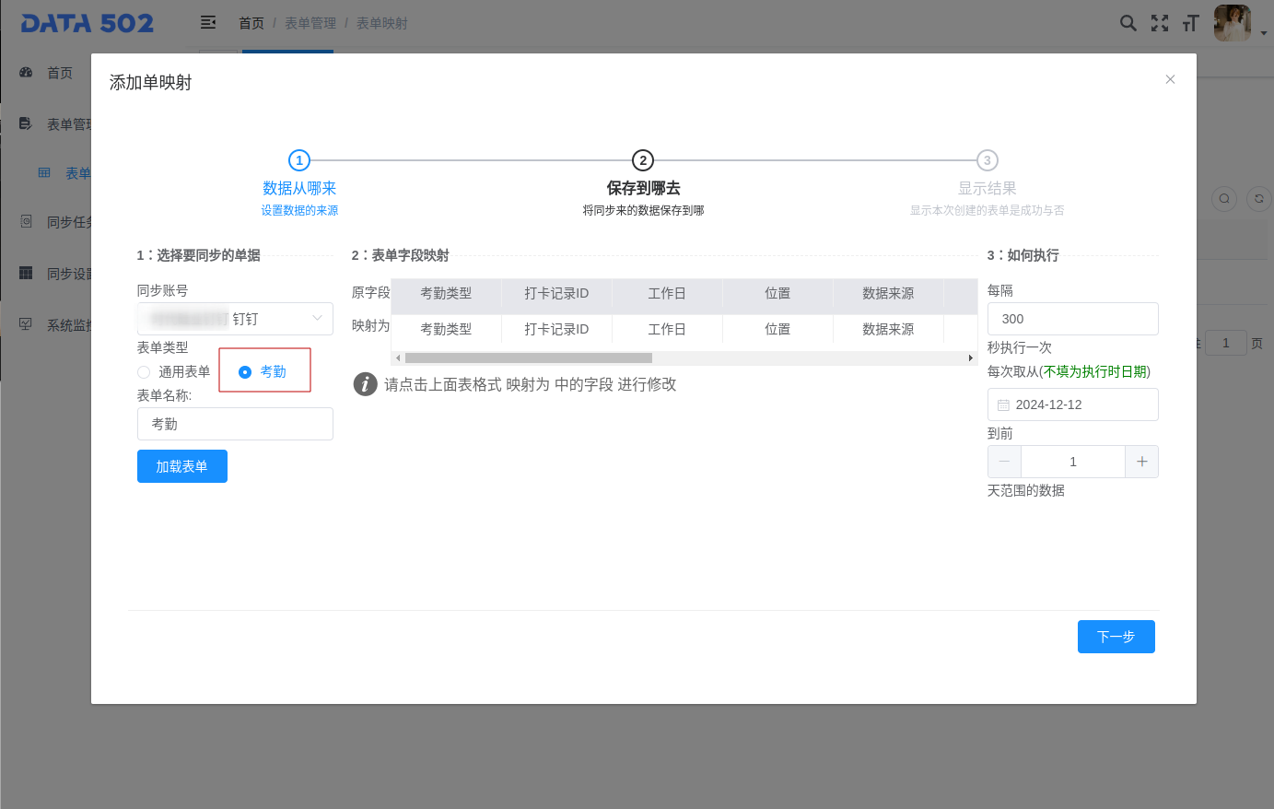
Task: Close the 添加单映射 dialog
Action: (1170, 79)
